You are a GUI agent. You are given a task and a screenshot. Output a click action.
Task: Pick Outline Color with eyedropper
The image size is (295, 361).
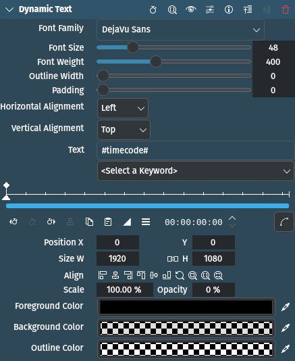tap(286, 349)
